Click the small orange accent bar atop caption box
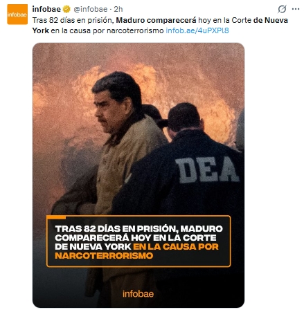The width and height of the screenshot is (304, 312). coord(56,217)
